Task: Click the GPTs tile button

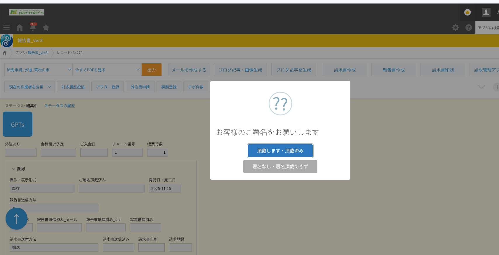Action: 18,124
